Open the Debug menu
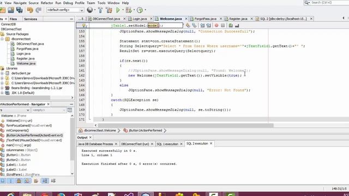 (x=68, y=3)
